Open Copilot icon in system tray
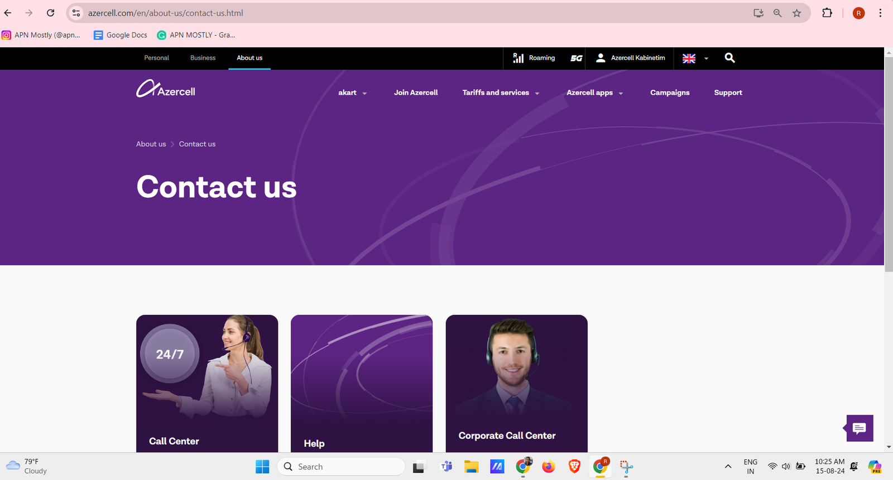The image size is (893, 480). point(875,467)
